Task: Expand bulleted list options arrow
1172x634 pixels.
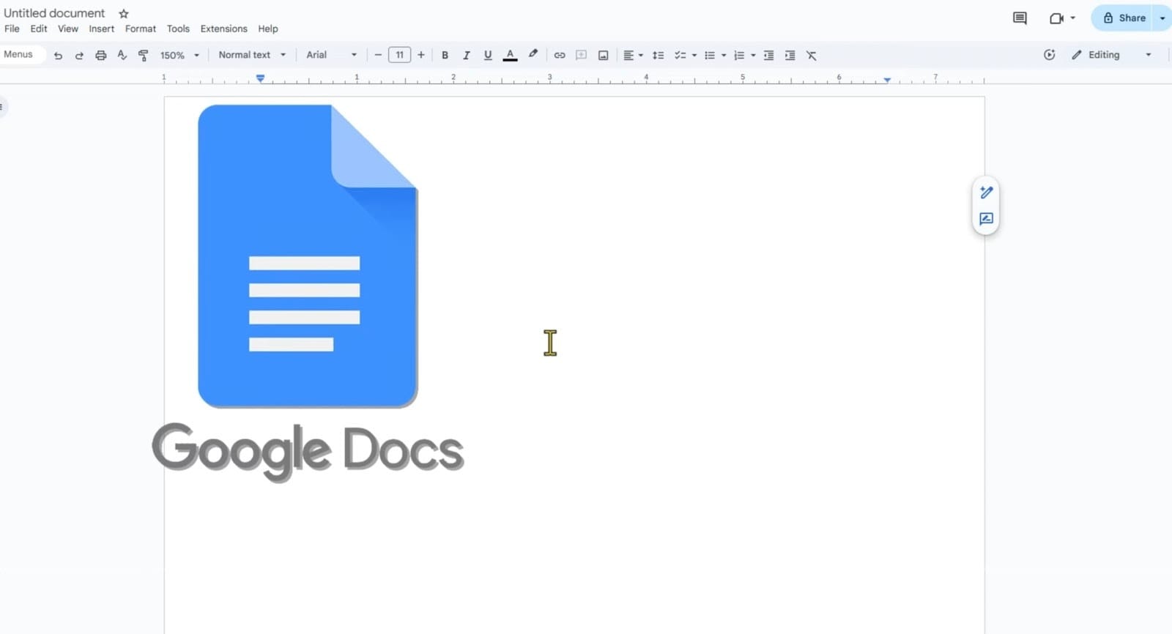Action: [x=724, y=56]
